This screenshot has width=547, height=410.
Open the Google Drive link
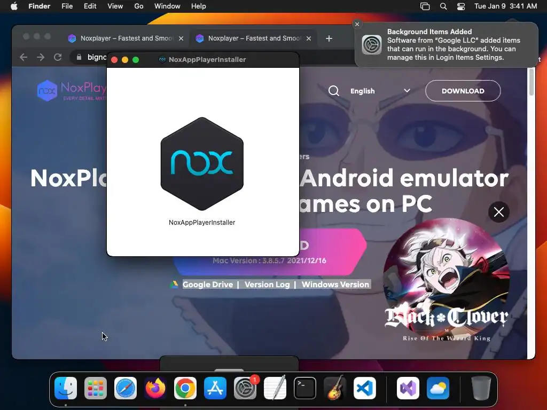[208, 285]
